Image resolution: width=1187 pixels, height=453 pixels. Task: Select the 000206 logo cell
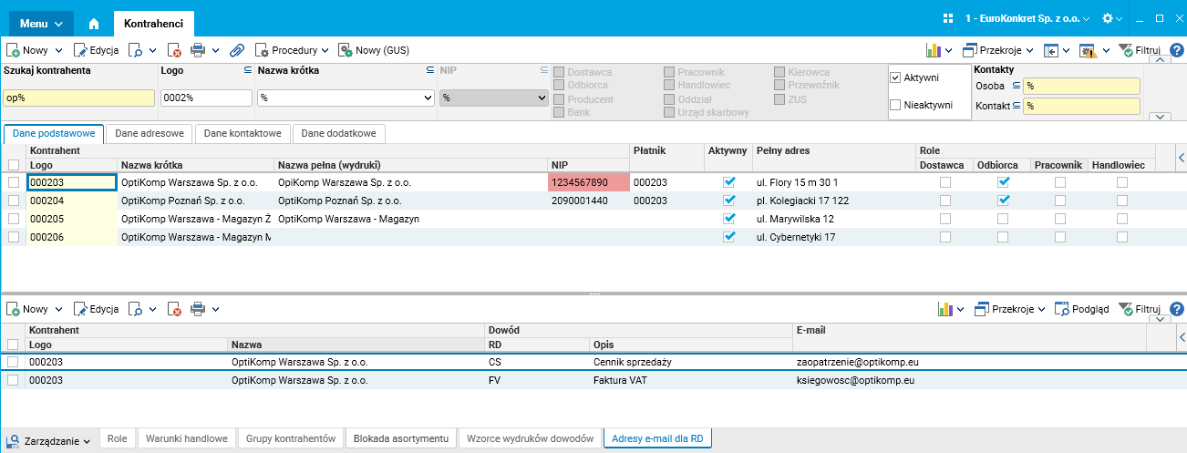pos(73,237)
